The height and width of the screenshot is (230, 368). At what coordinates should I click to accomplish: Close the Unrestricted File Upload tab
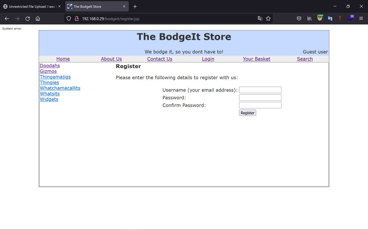click(59, 6)
